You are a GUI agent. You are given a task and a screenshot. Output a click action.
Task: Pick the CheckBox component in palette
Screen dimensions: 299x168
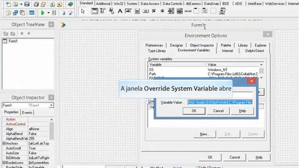point(154,11)
